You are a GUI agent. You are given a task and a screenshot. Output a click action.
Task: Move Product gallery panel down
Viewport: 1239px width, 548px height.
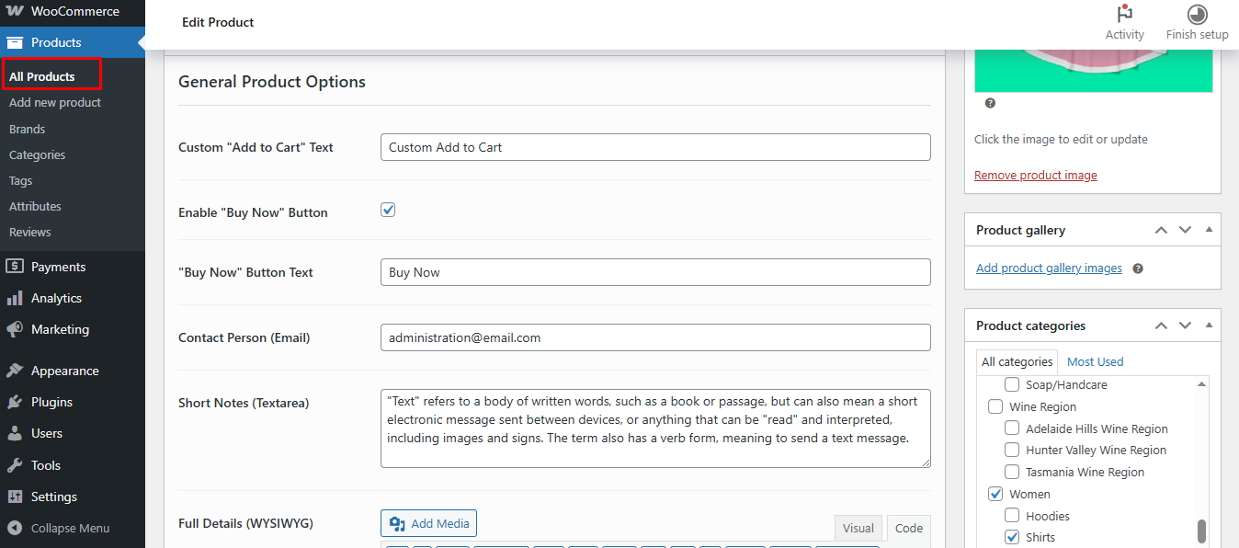(x=1185, y=230)
